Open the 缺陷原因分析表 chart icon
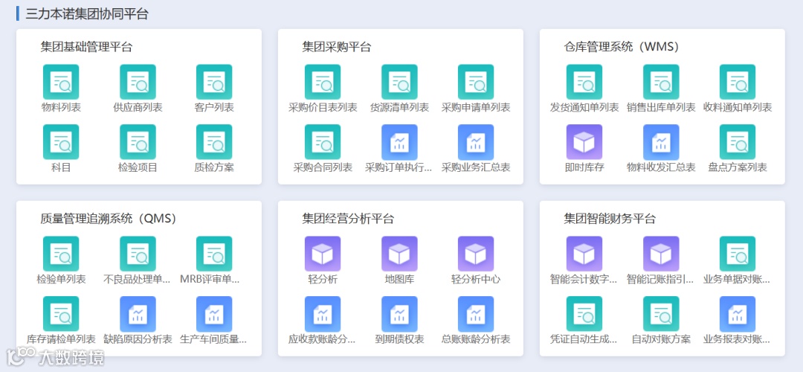The height and width of the screenshot is (372, 803). 138,313
